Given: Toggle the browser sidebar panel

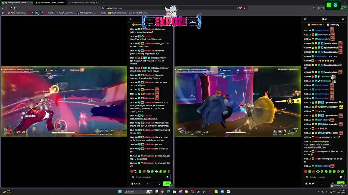Looking at the screenshot, I should pyautogui.click(x=322, y=8).
